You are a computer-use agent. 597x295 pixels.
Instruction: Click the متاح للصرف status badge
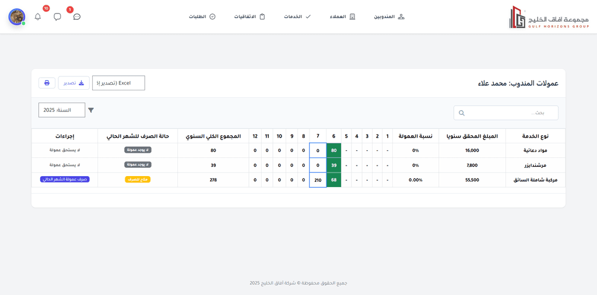tap(138, 180)
